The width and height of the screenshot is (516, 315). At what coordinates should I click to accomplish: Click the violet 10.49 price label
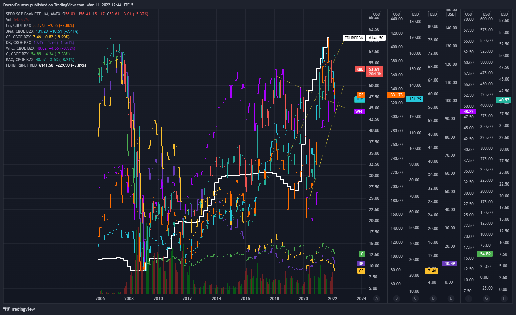pos(450,264)
